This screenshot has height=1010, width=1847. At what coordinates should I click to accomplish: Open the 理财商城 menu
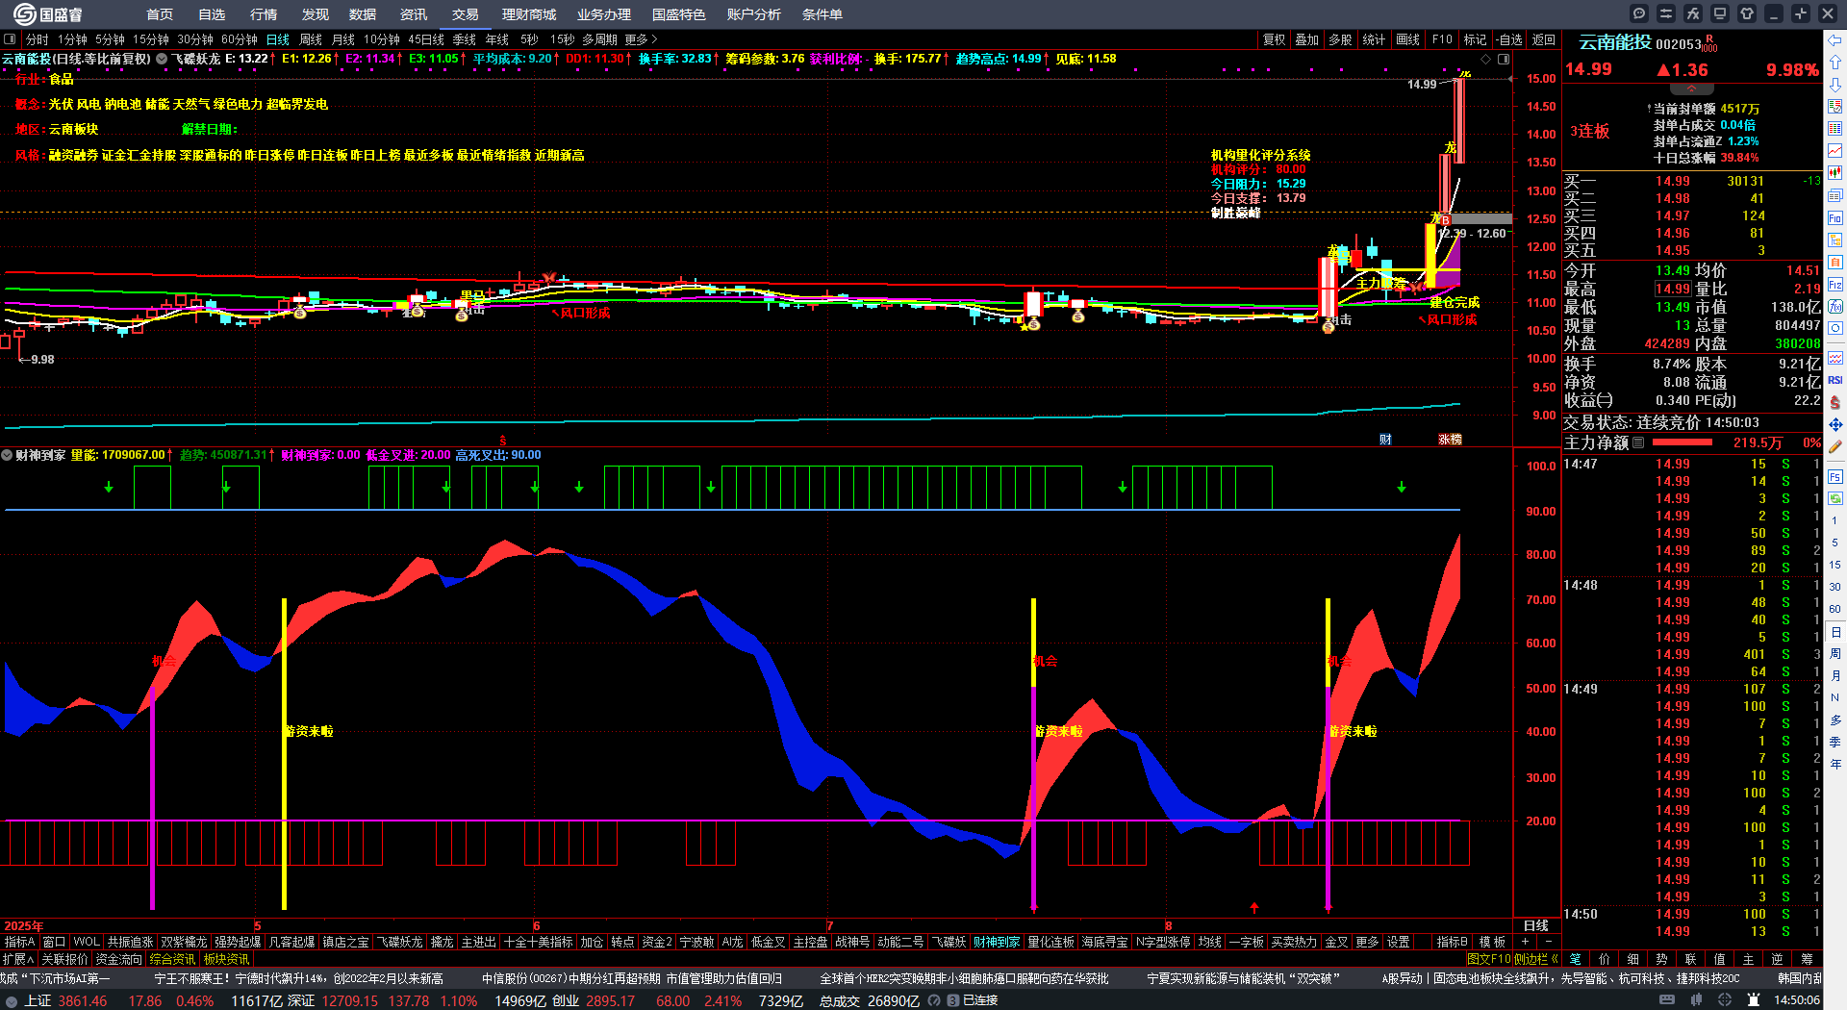[529, 14]
